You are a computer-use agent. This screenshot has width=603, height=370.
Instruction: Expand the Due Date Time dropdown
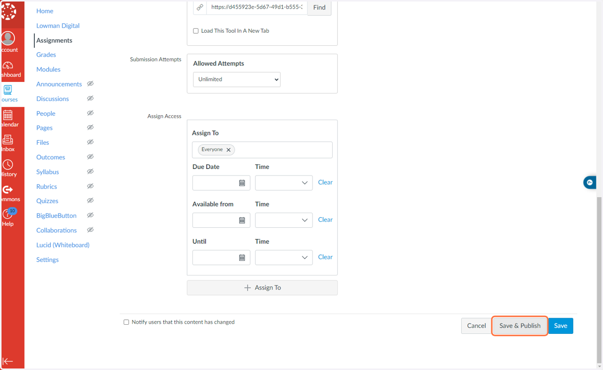pyautogui.click(x=284, y=183)
